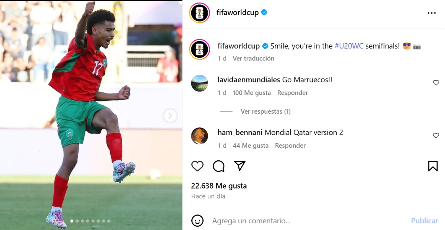Open the #U20WC hashtag
Image resolution: width=445 pixels, height=230 pixels.
pyautogui.click(x=349, y=46)
